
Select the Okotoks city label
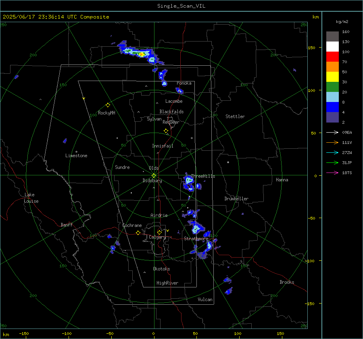161,269
